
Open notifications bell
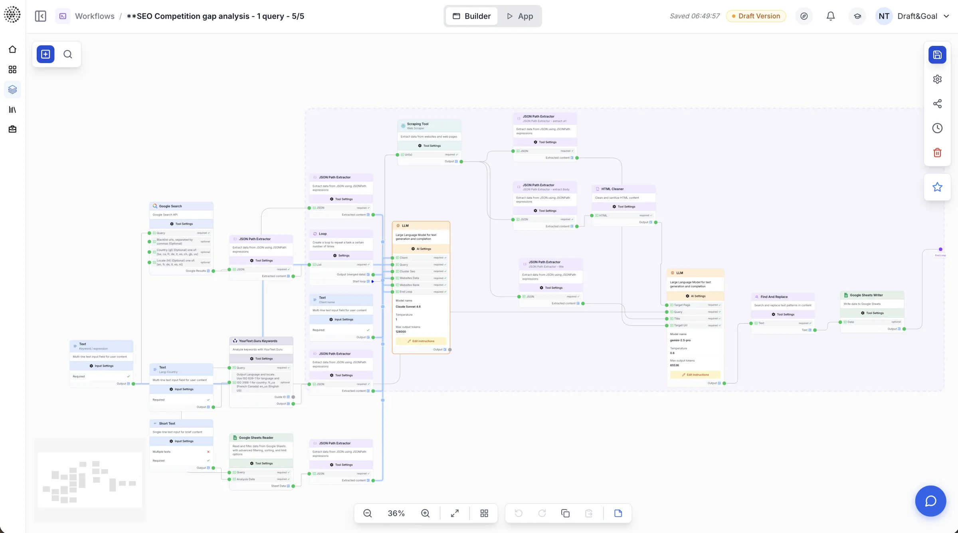point(831,16)
